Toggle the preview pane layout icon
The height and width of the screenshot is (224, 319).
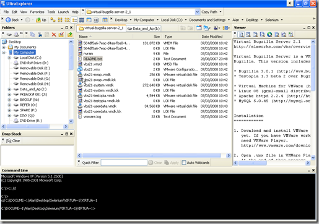point(89,20)
